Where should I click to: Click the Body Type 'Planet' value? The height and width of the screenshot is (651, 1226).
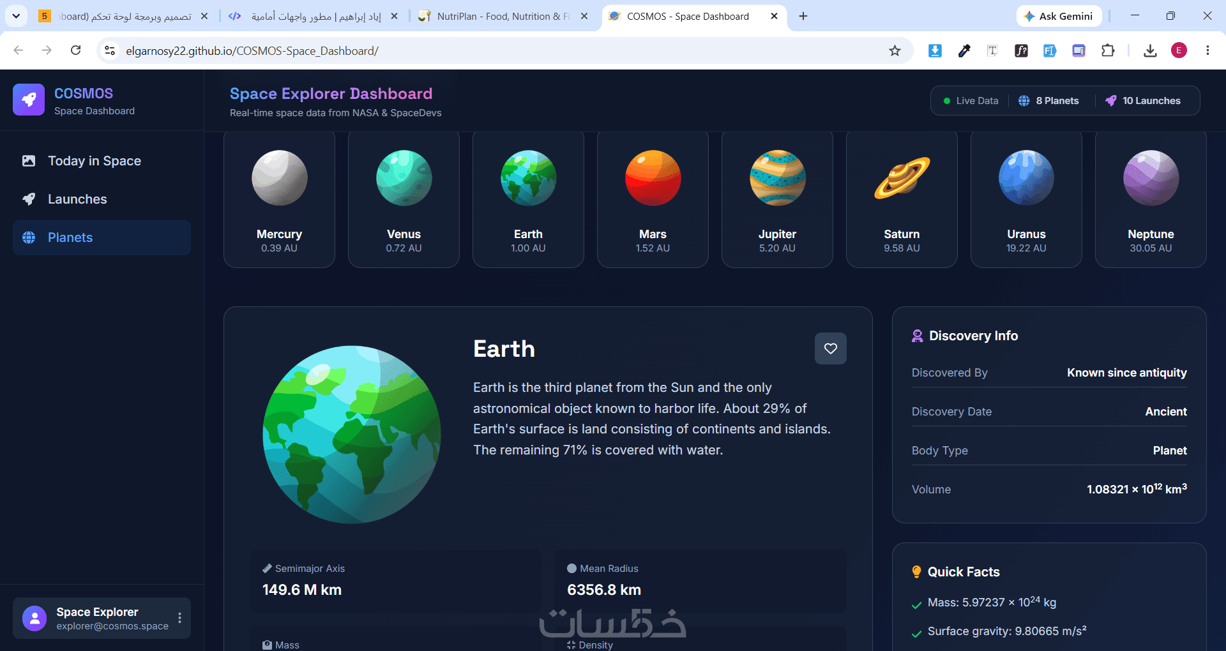pos(1170,451)
